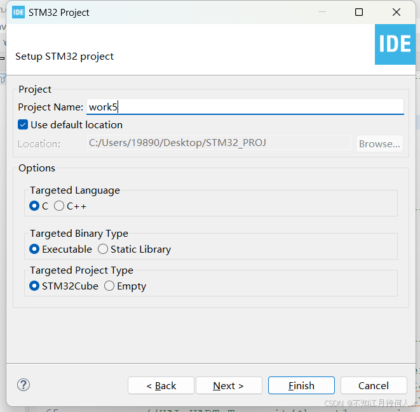Click the 'Setup STM32 project' heading text
420x412 pixels.
coord(65,56)
